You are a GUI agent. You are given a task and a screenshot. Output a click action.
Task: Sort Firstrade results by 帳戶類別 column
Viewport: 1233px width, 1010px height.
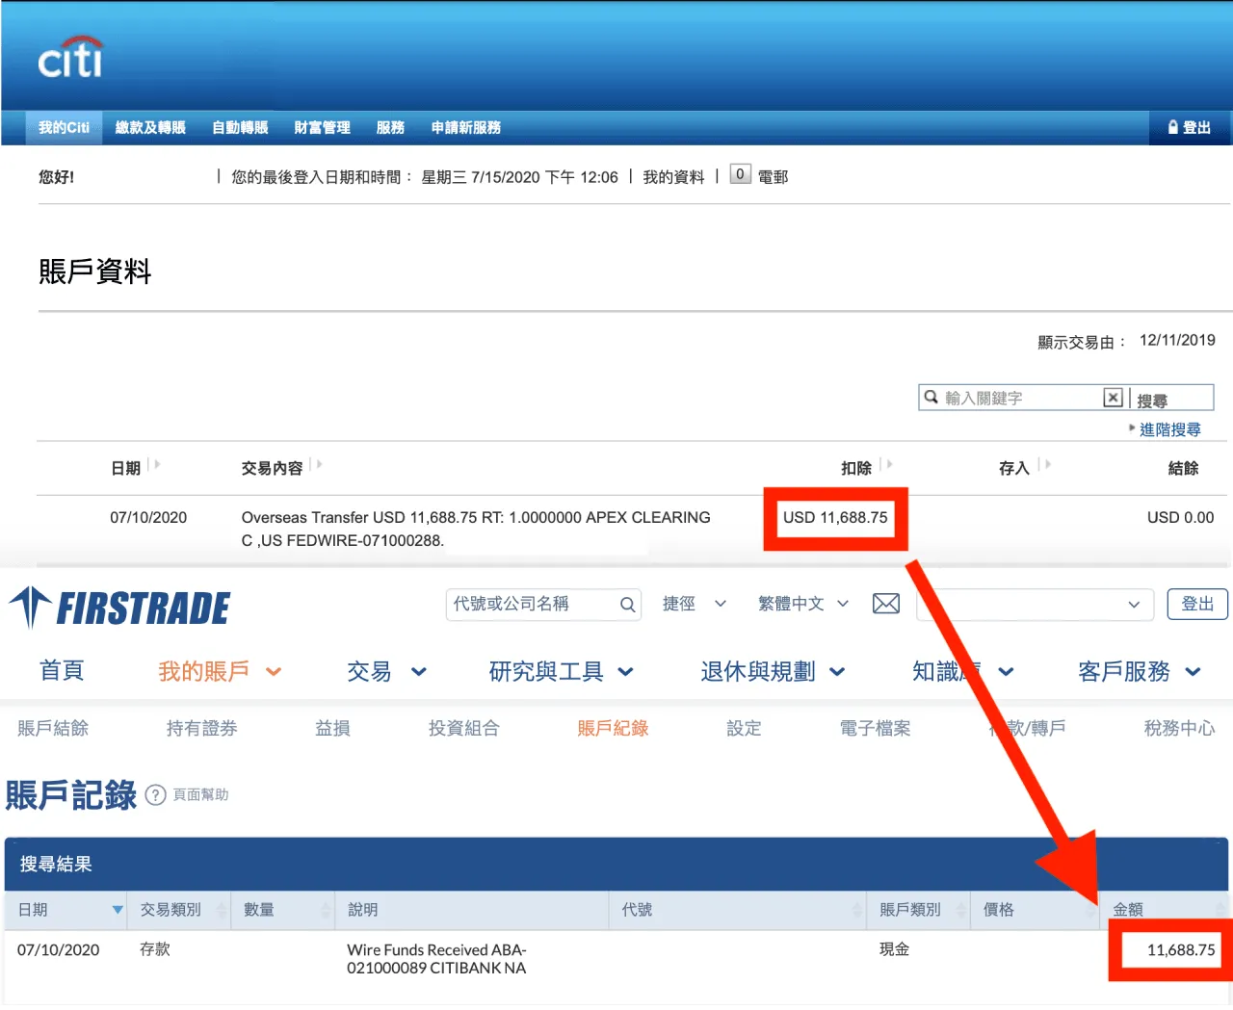pos(961,910)
